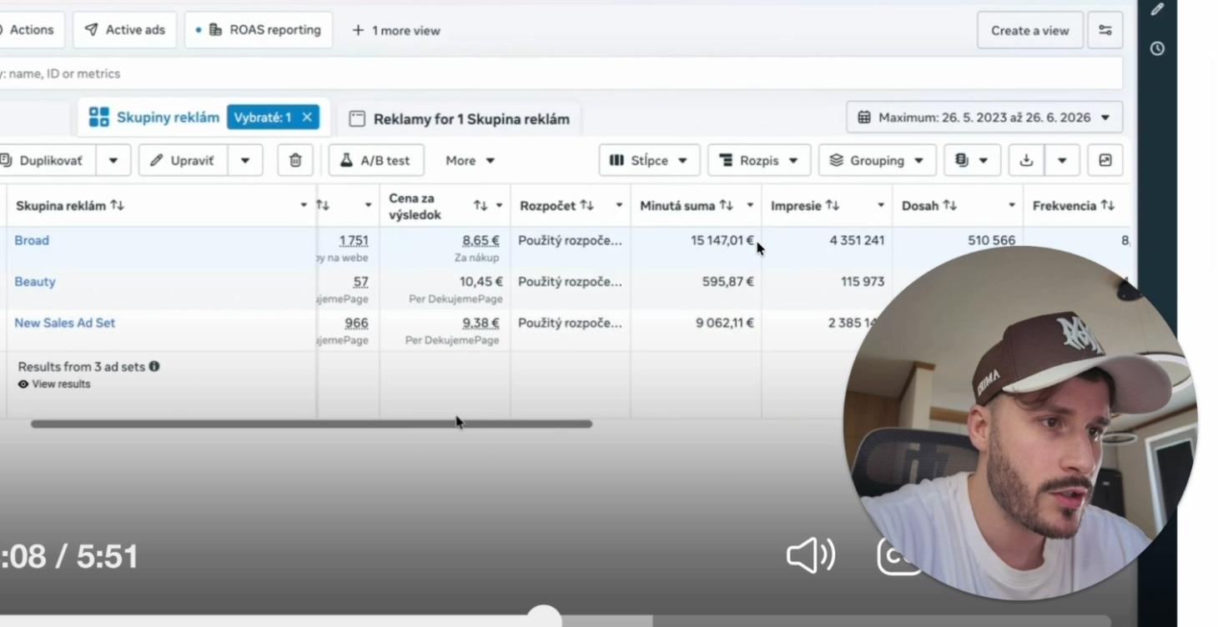Mute the video with speaker icon

tap(810, 555)
